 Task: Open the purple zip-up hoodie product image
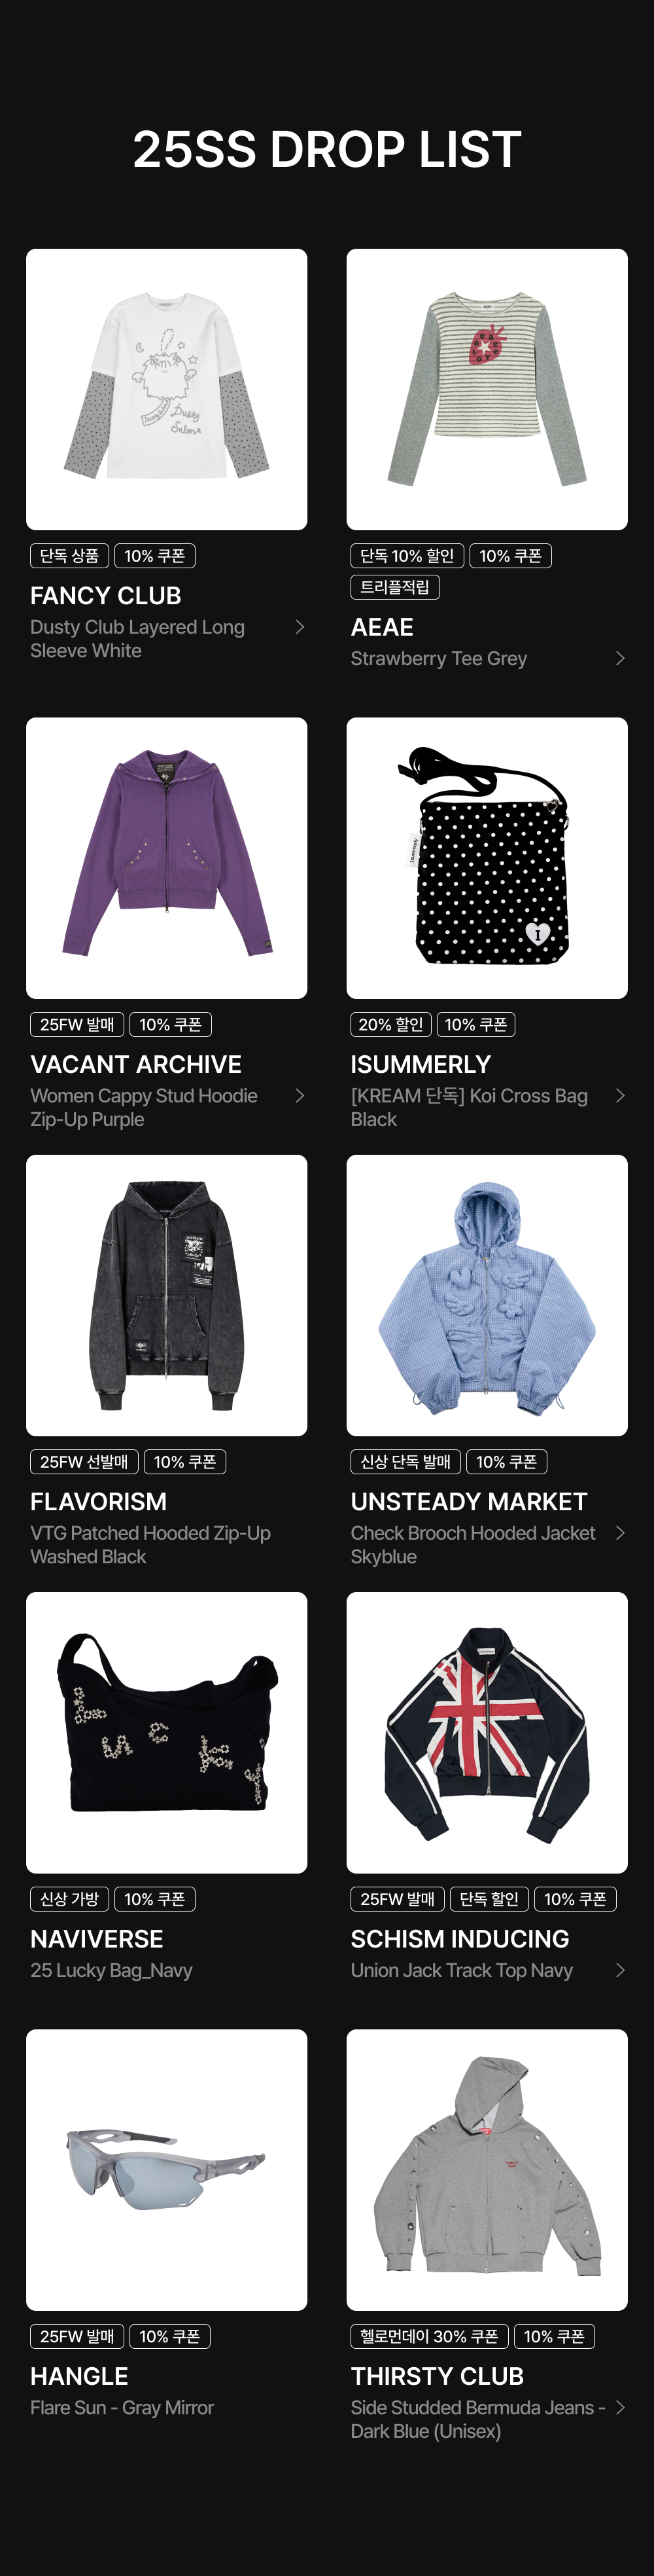coord(167,858)
